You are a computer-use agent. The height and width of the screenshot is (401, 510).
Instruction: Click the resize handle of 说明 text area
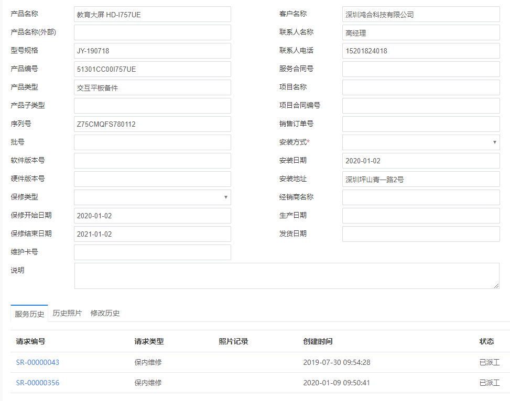click(496, 285)
